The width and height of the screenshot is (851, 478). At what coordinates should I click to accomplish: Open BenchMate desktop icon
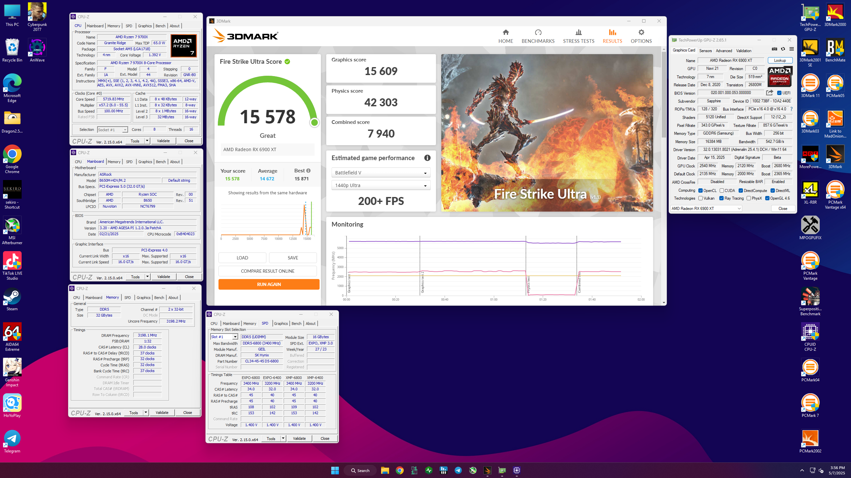[x=835, y=50]
